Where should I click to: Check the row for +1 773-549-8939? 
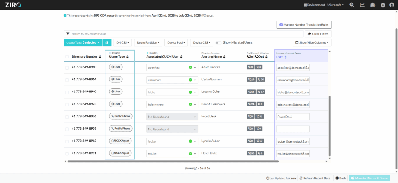tap(67, 129)
